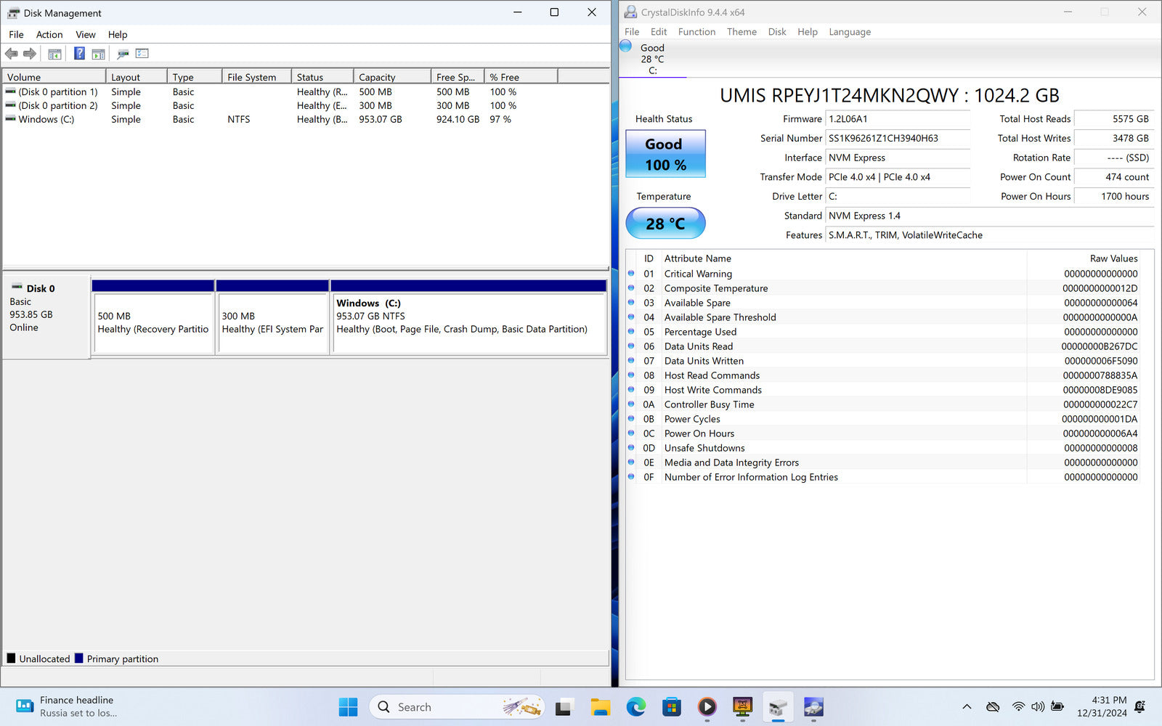Click the blue Help question mark toolbar icon
Image resolution: width=1162 pixels, height=726 pixels.
click(79, 54)
